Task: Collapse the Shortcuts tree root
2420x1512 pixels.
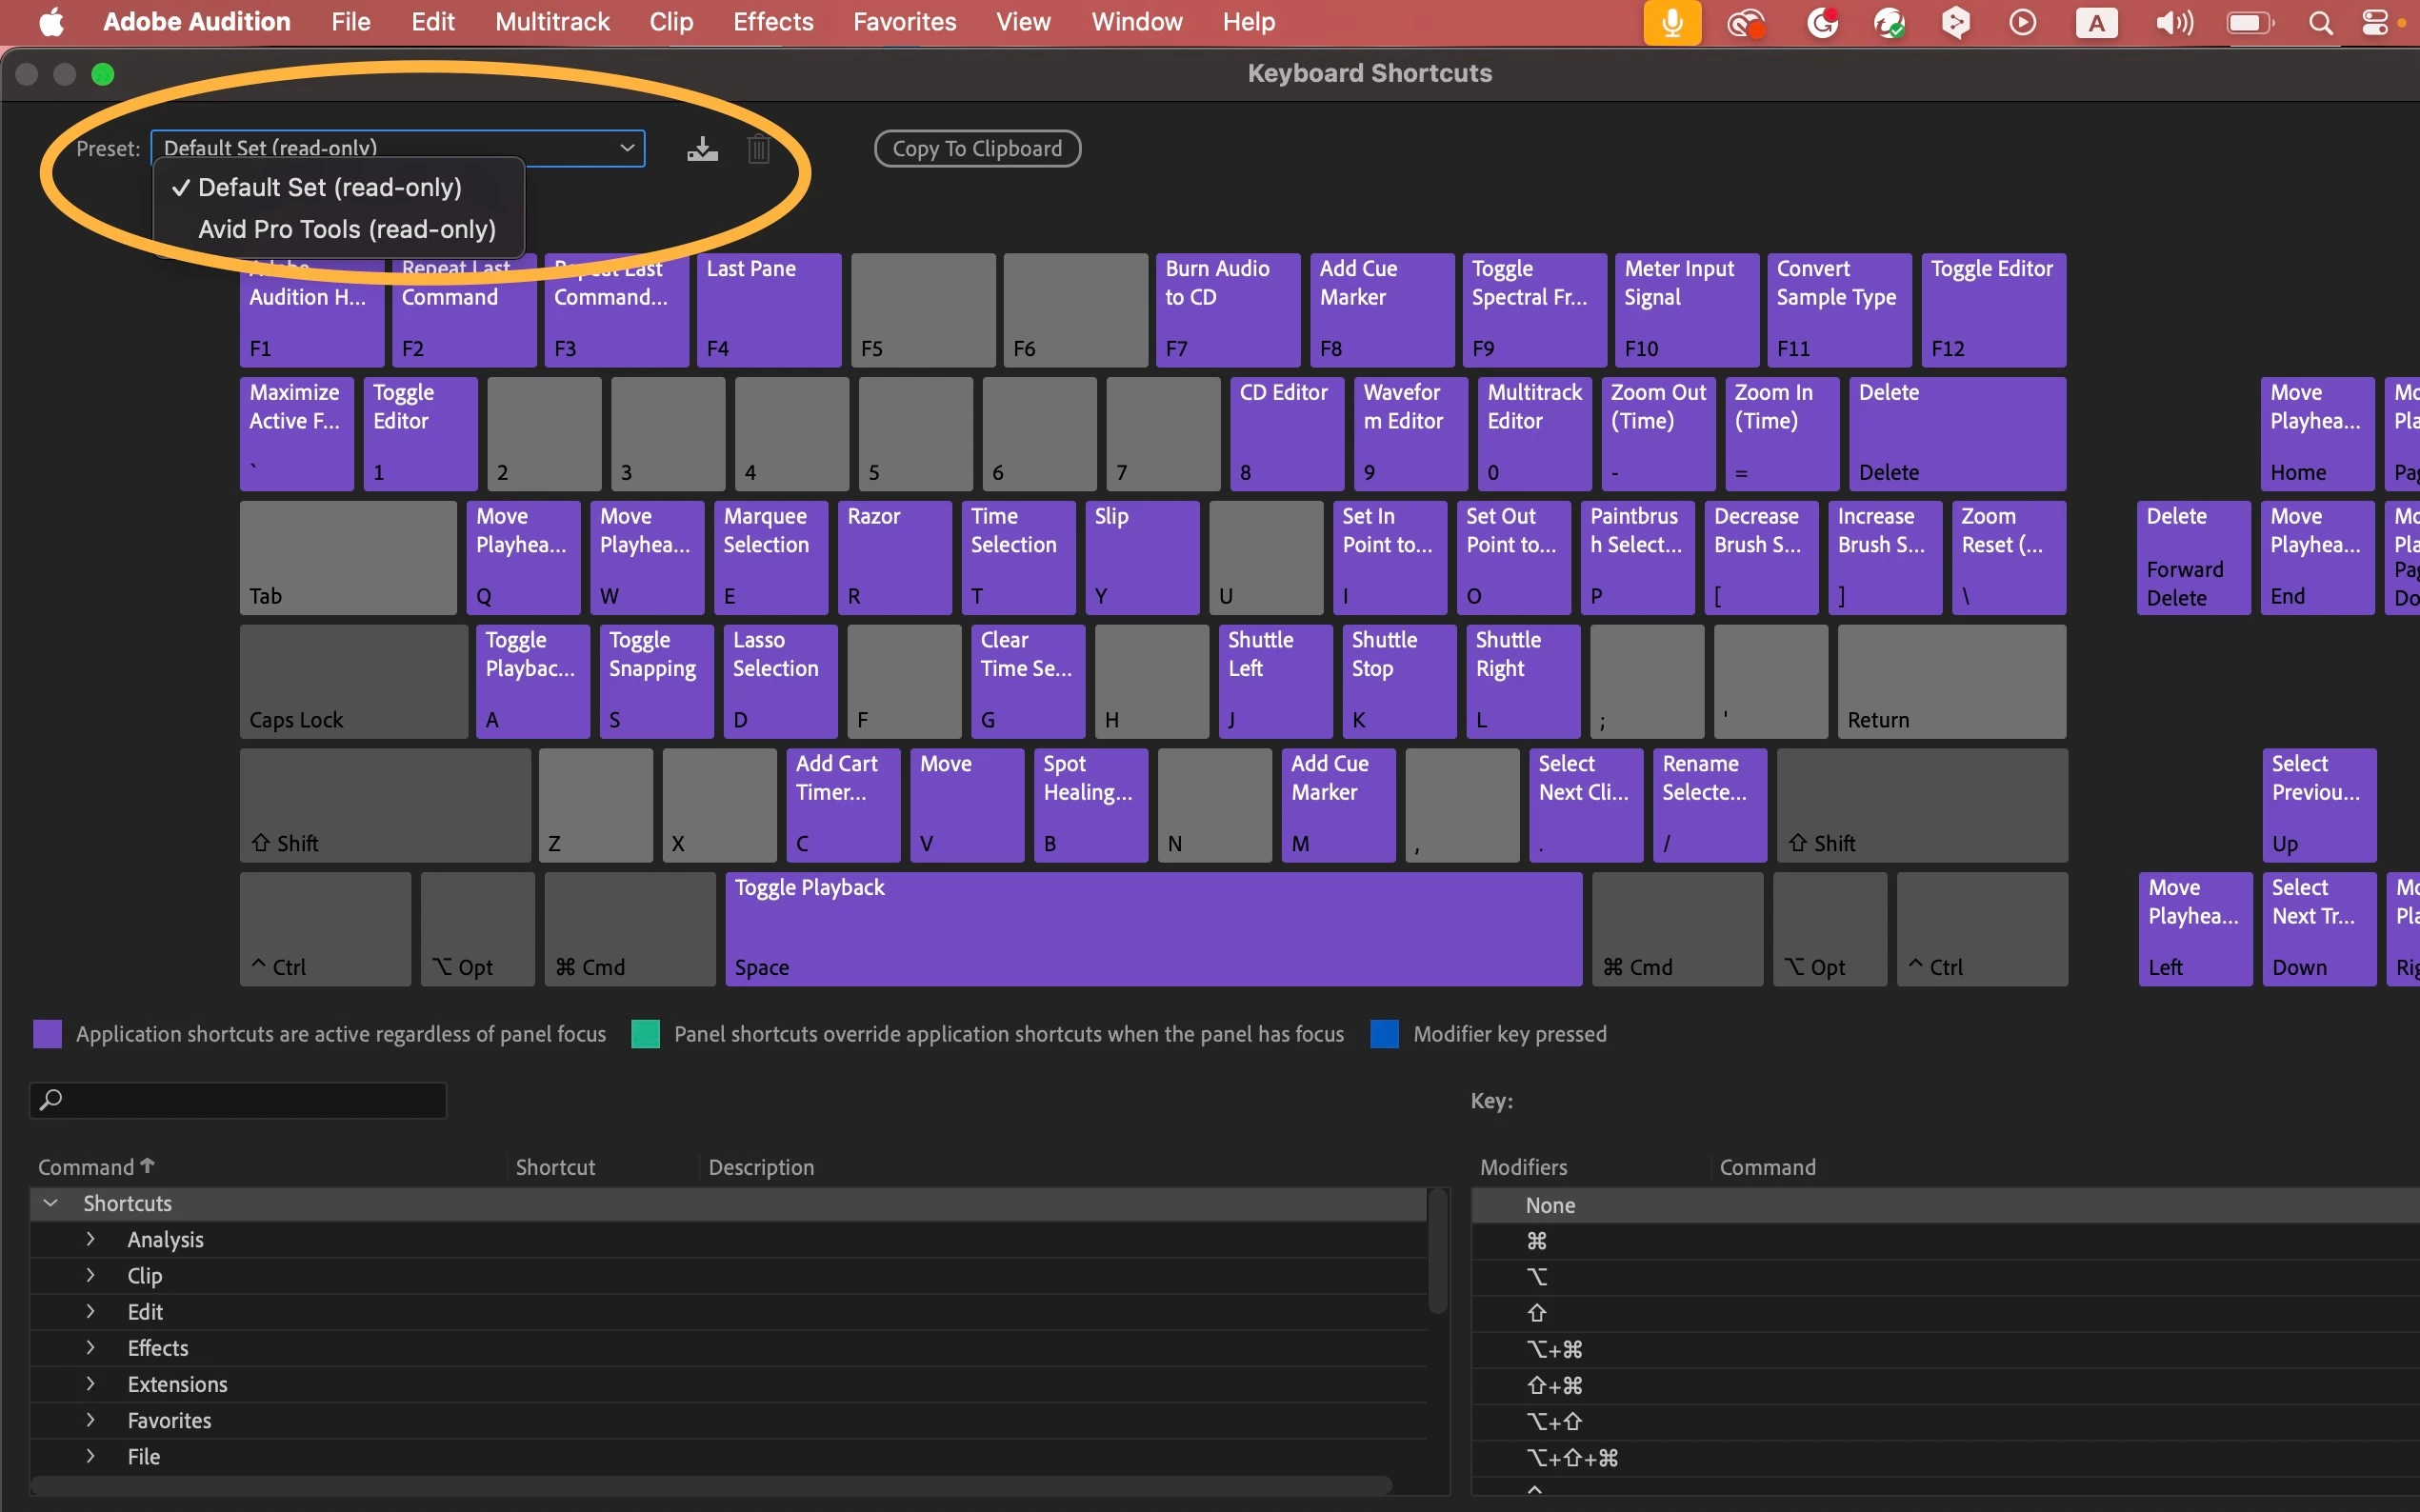Action: click(51, 1203)
